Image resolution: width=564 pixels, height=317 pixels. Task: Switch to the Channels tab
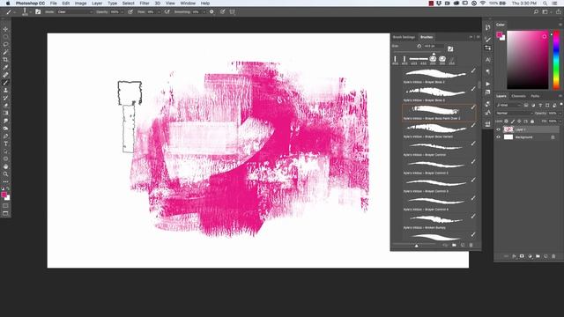[518, 96]
